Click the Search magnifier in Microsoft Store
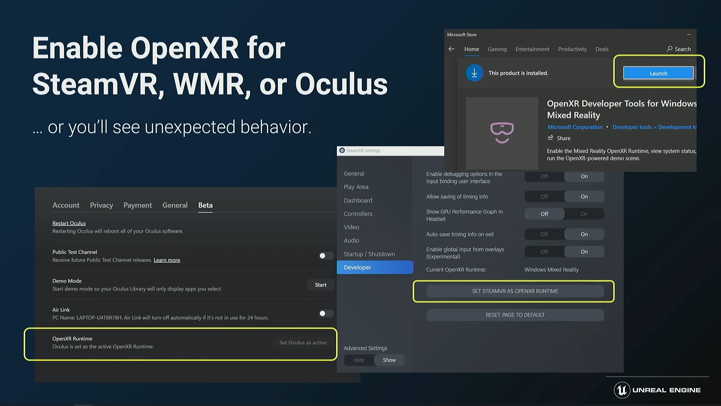721x406 pixels. (x=669, y=49)
